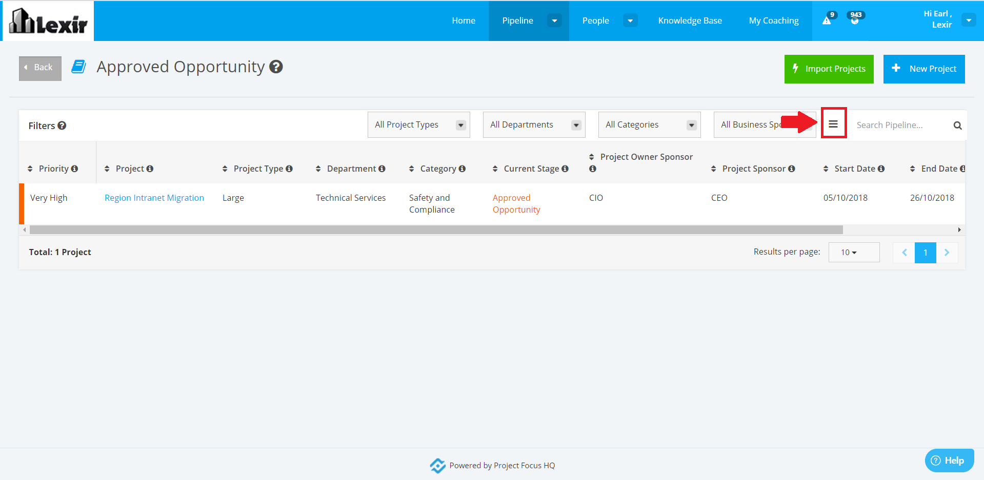Open All Categories filter
This screenshot has width=984, height=480.
(650, 124)
